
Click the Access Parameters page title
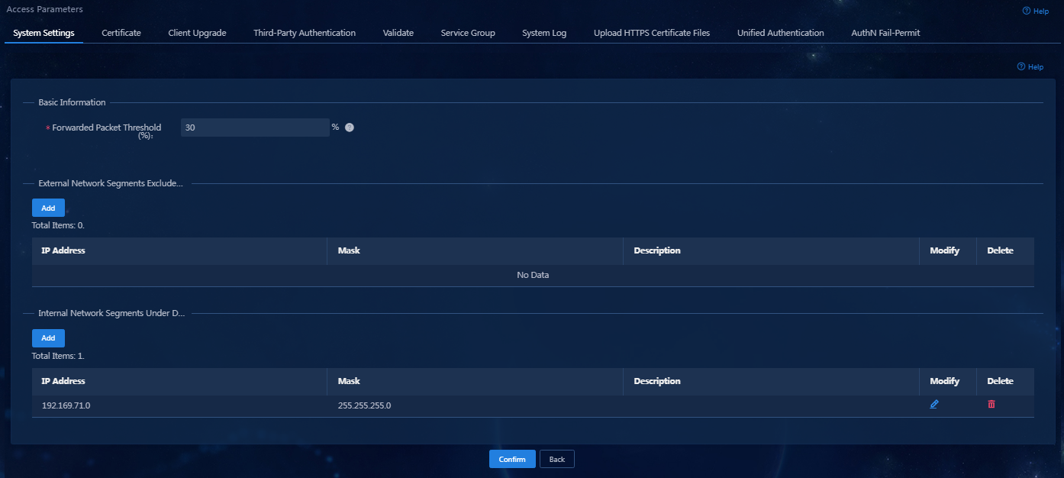point(44,9)
